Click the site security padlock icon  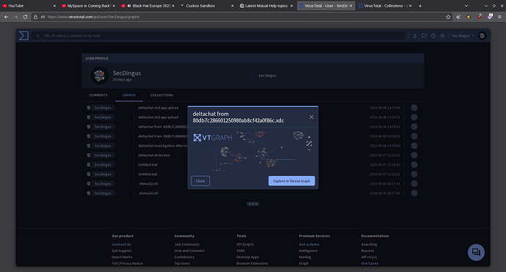(35, 17)
